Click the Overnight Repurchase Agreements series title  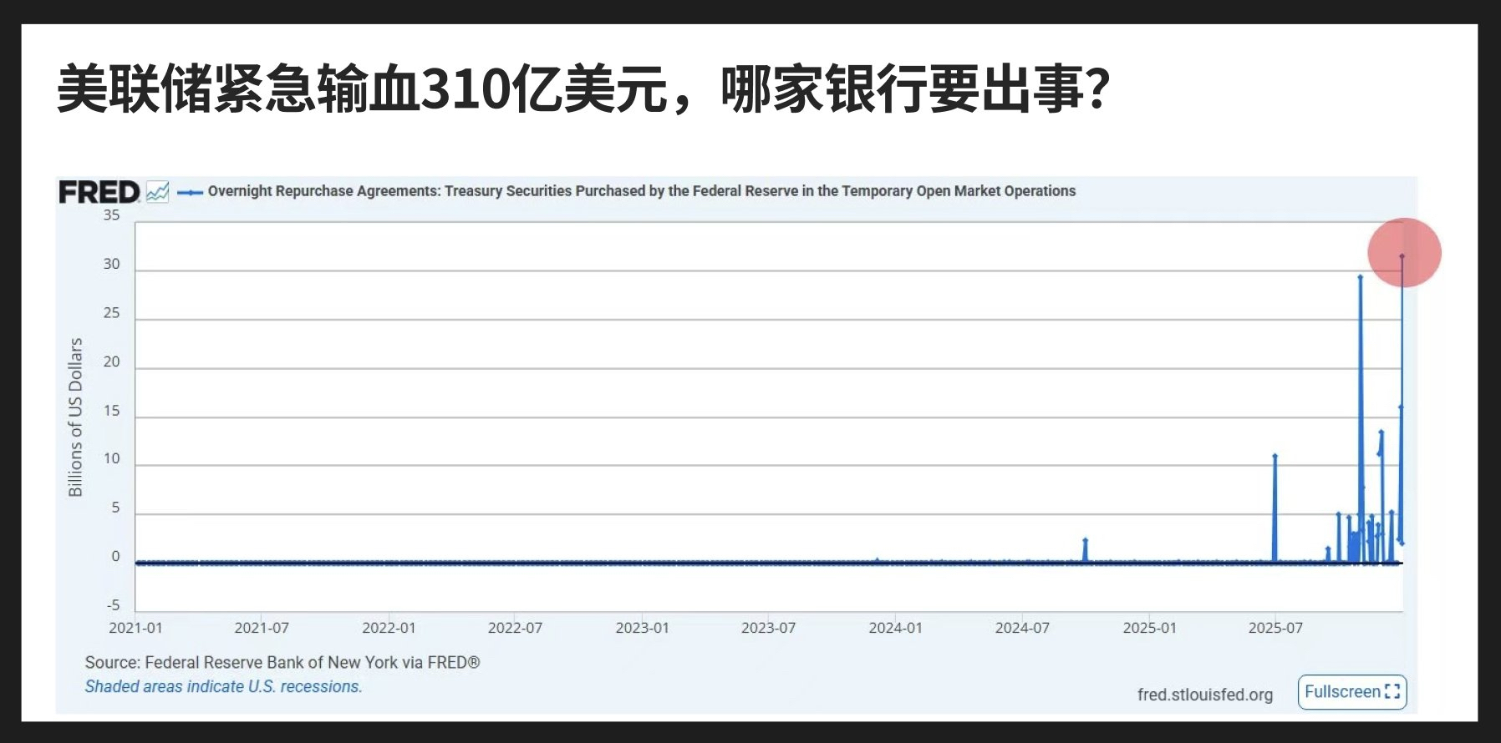[641, 191]
